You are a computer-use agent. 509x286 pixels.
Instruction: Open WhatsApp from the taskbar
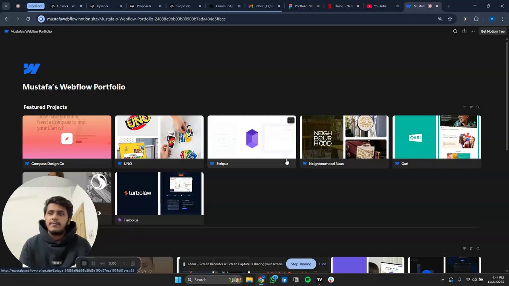pos(273,280)
